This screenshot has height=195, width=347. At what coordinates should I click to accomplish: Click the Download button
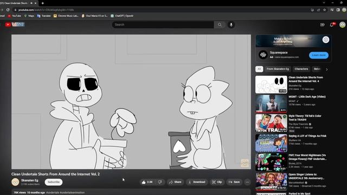[197, 182]
